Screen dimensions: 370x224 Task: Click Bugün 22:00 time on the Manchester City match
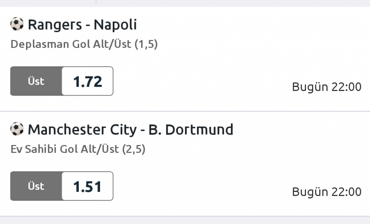coord(327,192)
